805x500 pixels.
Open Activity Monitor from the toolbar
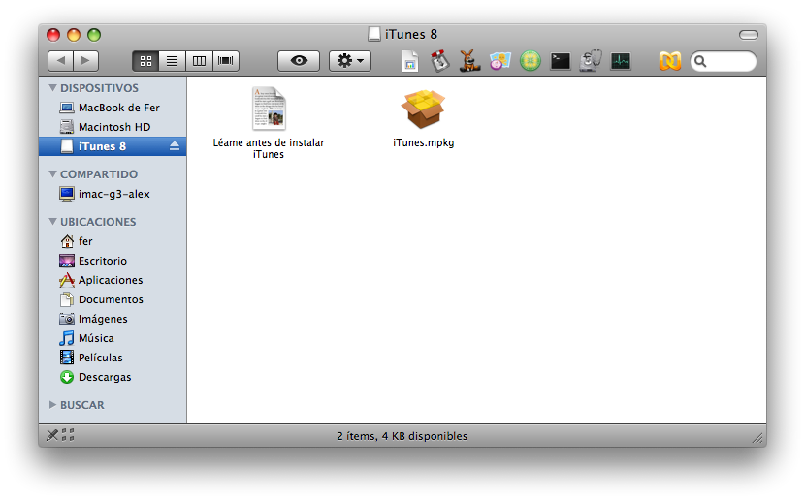click(x=621, y=61)
